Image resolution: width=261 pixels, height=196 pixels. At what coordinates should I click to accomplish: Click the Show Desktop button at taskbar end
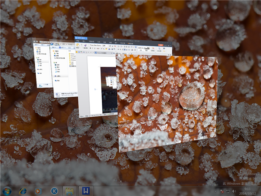[259, 191]
